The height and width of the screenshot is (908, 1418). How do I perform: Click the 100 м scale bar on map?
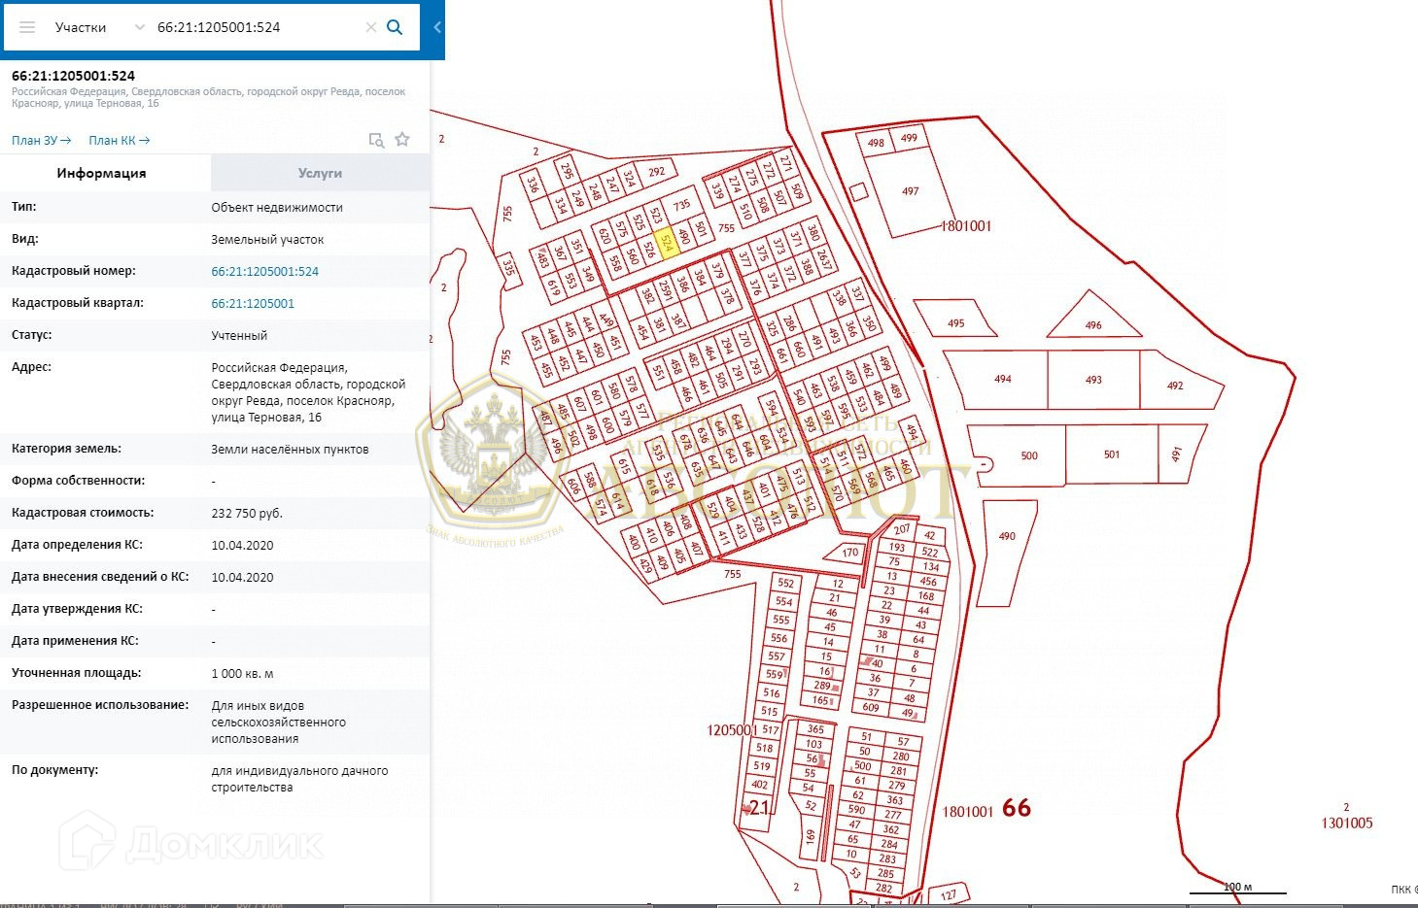click(1237, 888)
